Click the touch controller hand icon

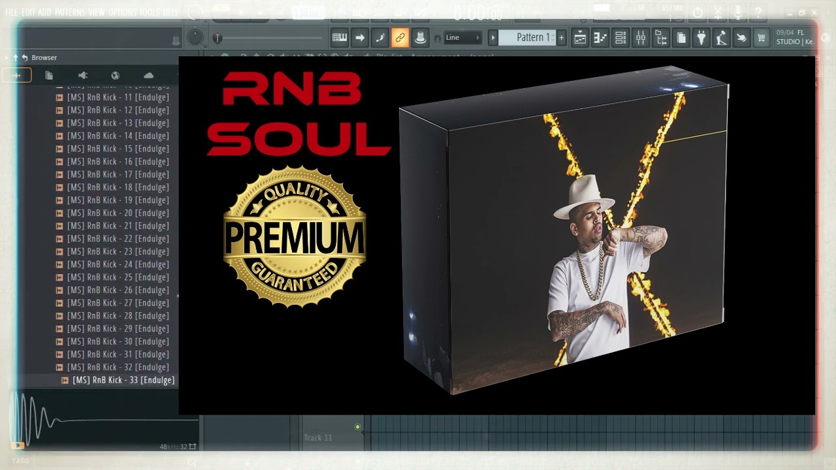741,39
